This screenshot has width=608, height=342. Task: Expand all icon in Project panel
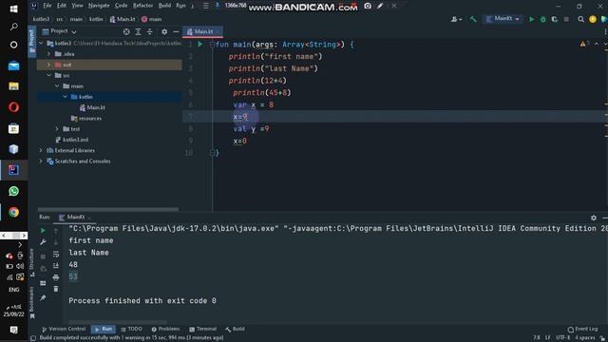[138, 31]
